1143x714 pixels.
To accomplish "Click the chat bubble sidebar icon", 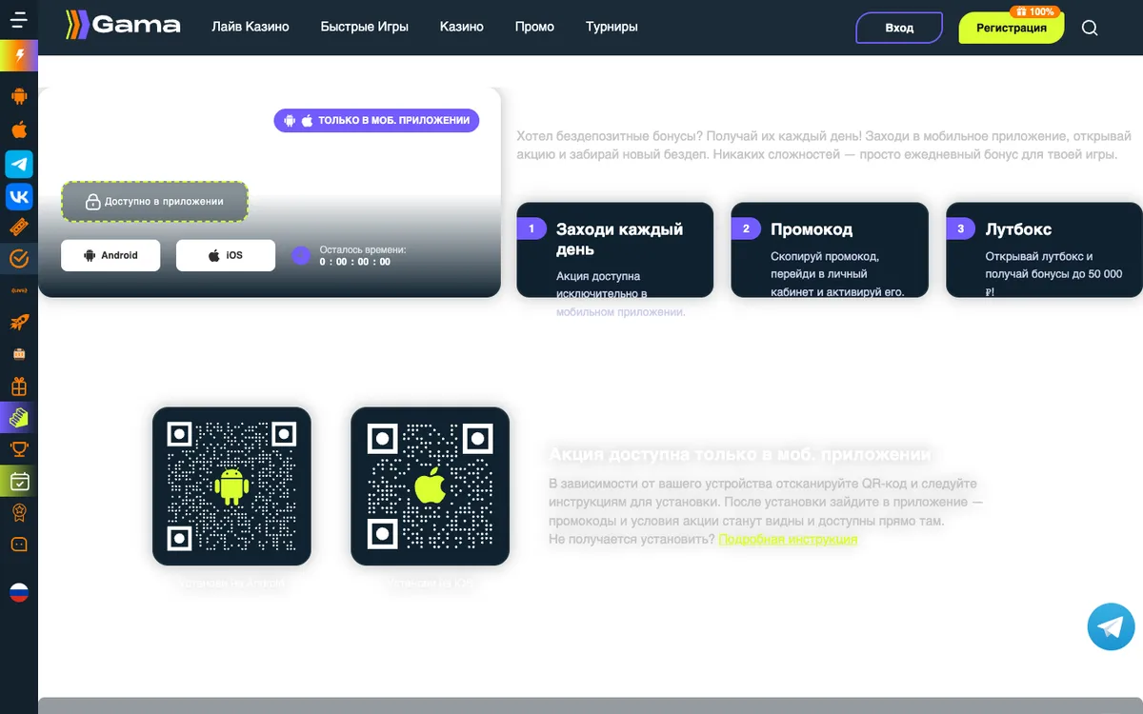I will point(19,545).
